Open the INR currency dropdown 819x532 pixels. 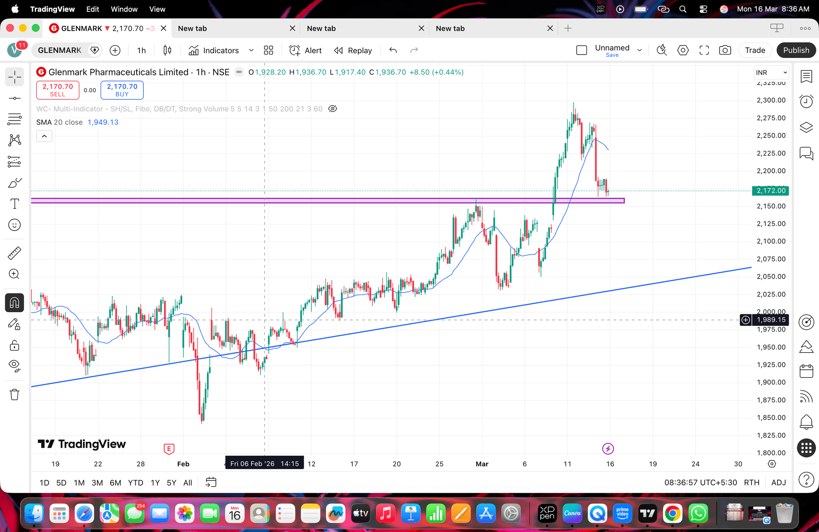coord(771,72)
